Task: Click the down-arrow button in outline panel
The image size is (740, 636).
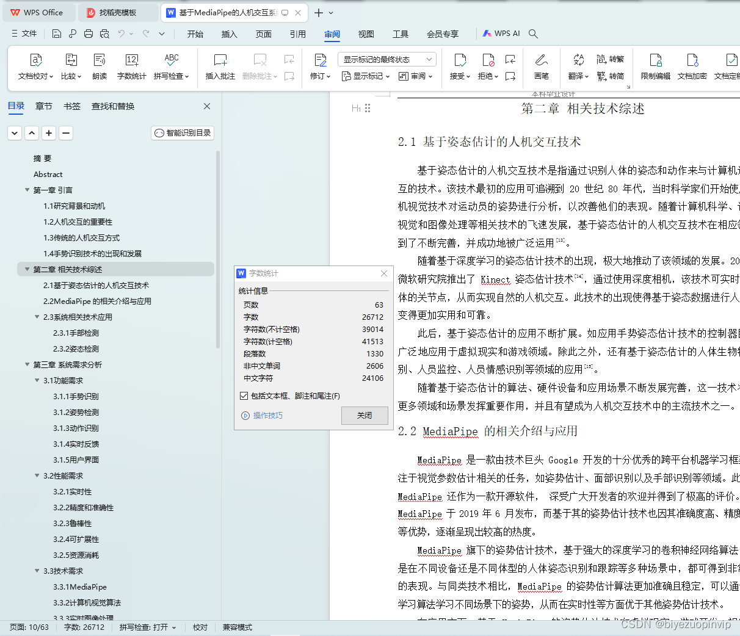Action: (15, 133)
